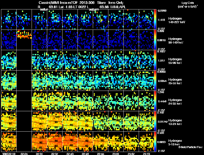This screenshot has width=204, height=155.
Task: Click the 22:31 time label
Action: 40,154
